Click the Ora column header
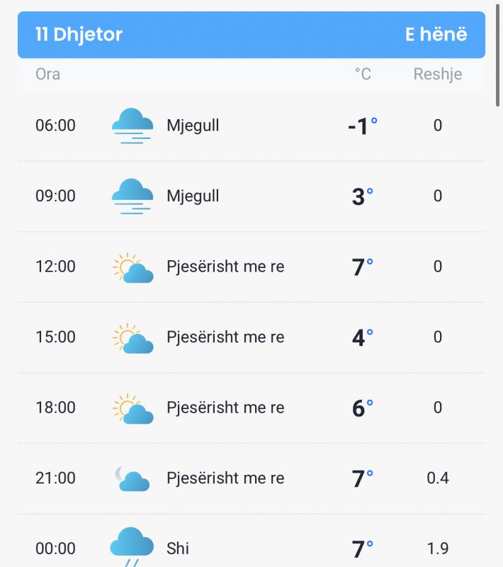 click(x=47, y=74)
